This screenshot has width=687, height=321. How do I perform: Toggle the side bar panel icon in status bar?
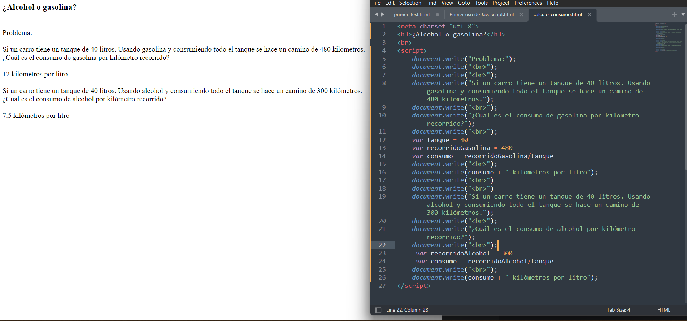378,310
